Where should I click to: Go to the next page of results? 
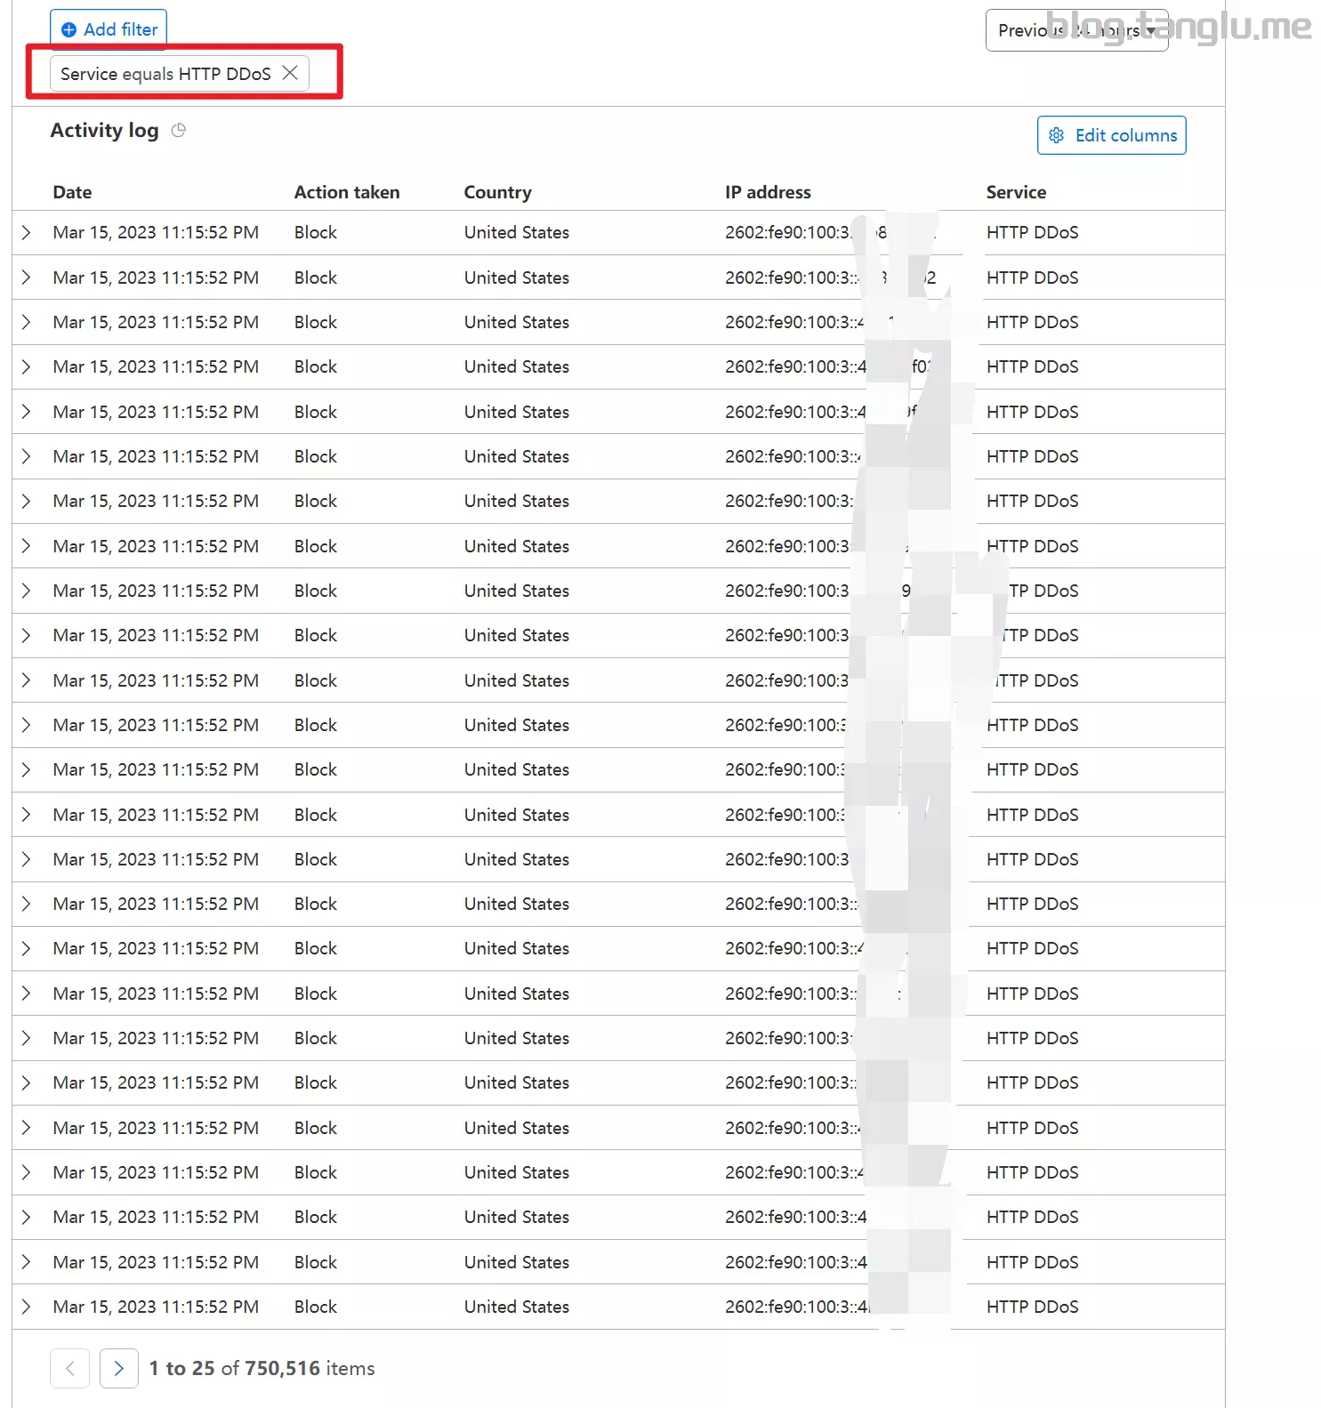[119, 1368]
